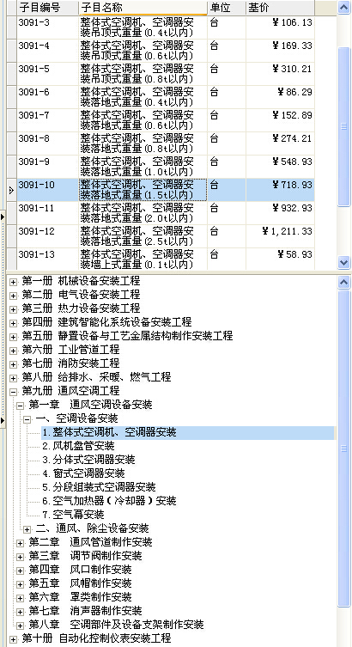
Task: Click 吊顶式重量(0.8t以内) item name cell
Action: (143, 74)
